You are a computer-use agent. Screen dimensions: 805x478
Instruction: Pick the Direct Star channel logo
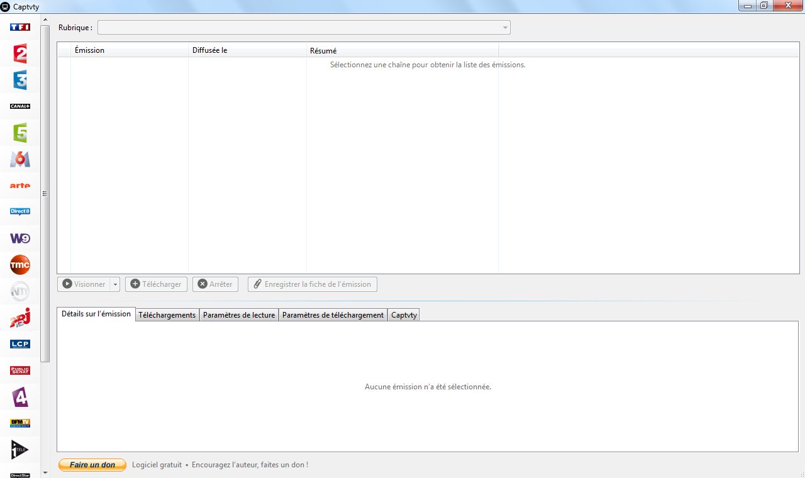20,475
